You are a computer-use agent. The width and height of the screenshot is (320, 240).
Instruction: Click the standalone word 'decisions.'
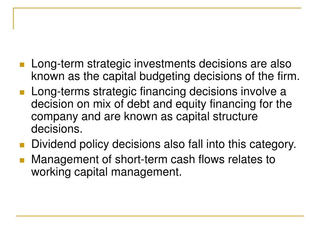coord(57,129)
